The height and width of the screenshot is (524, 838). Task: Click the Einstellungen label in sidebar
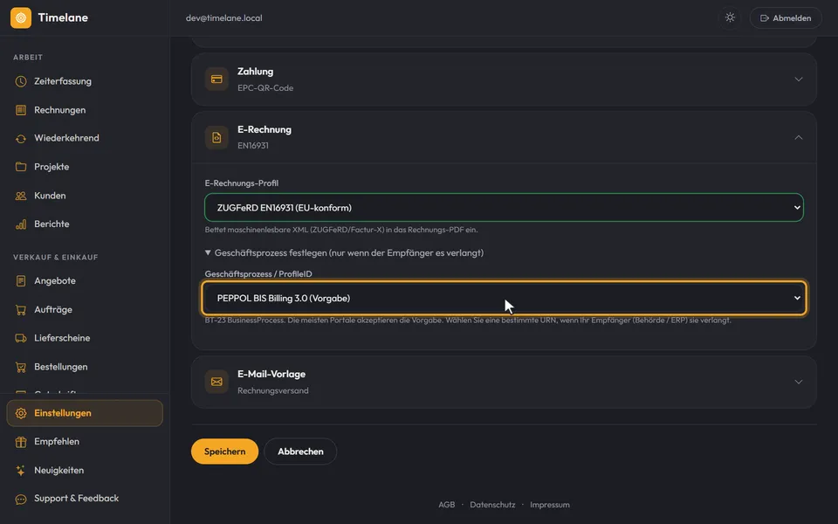pos(63,413)
